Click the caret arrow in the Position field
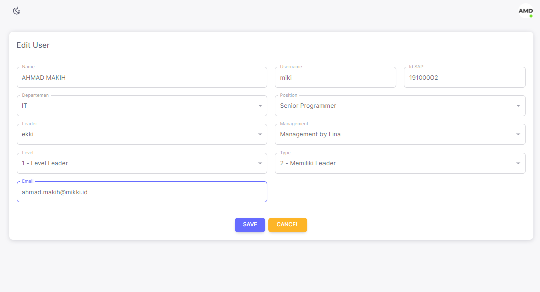 (x=518, y=106)
